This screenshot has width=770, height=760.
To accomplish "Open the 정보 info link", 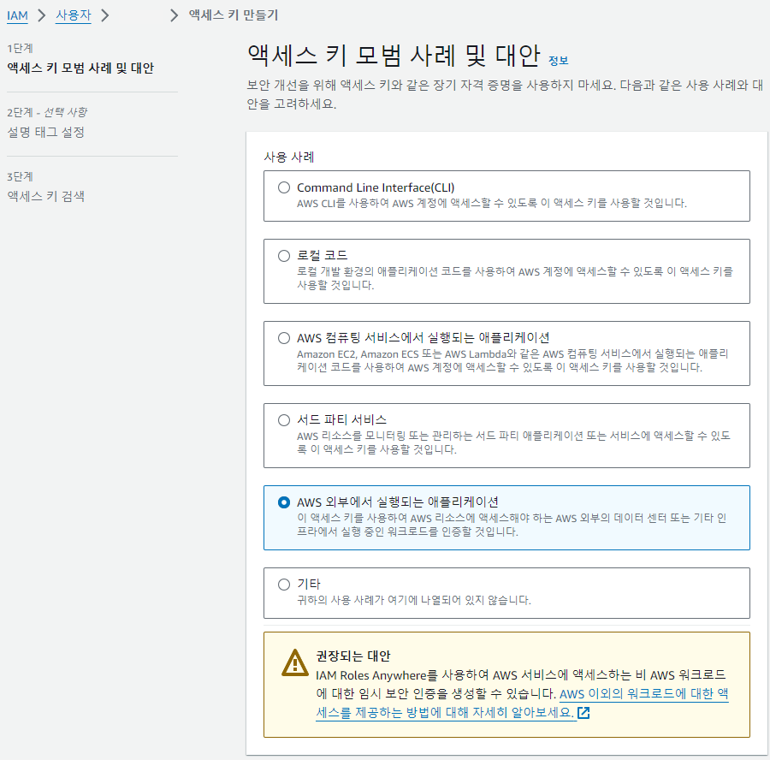I will point(558,61).
